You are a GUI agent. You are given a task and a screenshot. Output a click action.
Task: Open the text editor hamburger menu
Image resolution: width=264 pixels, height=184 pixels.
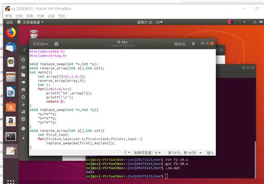pos(193,44)
